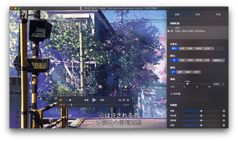Set aspect ratio to 16:9
Screen dimensions: 238x141
tap(190, 48)
